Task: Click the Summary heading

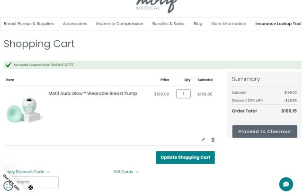Action: (246, 79)
